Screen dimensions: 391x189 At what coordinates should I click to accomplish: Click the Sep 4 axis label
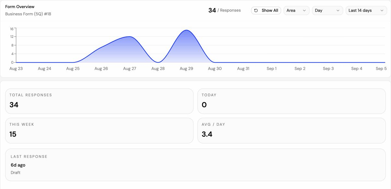(357, 68)
